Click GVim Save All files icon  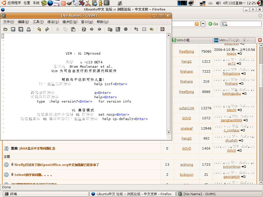tap(21, 29)
